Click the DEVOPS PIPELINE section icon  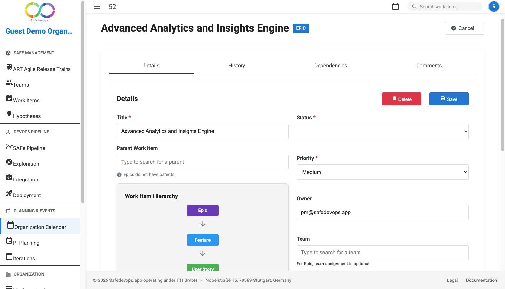click(8, 132)
